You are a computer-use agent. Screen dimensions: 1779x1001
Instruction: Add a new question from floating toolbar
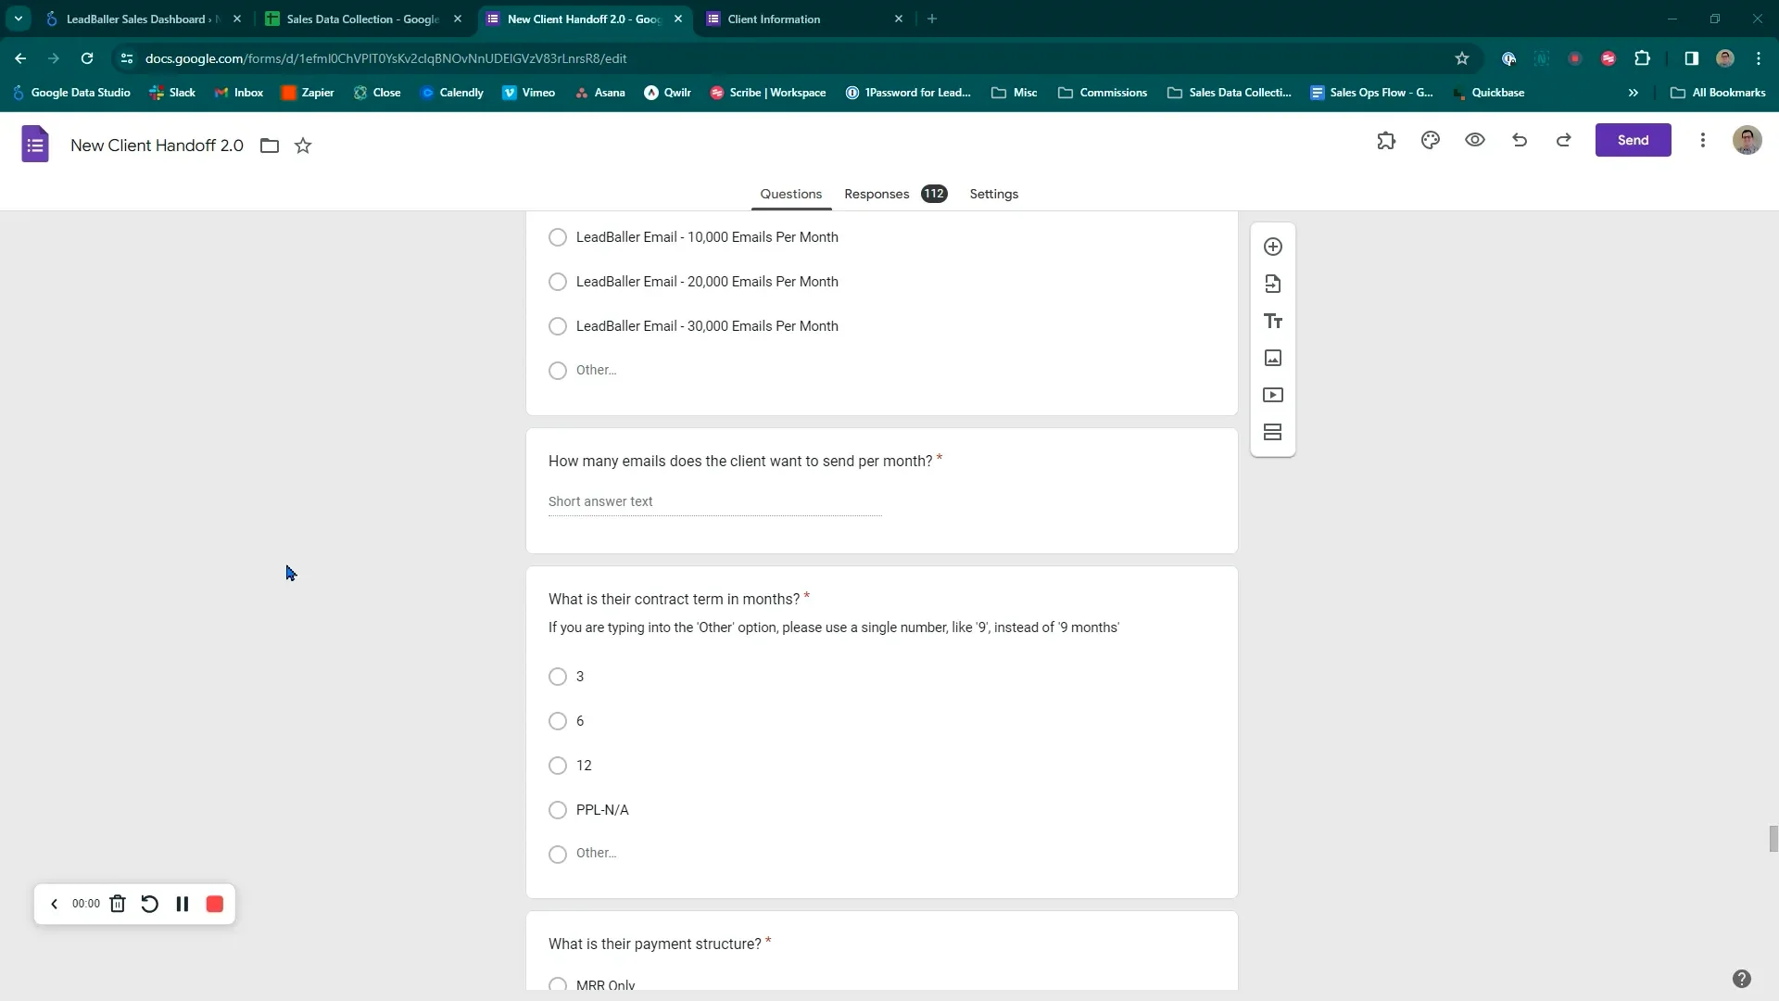[1273, 247]
